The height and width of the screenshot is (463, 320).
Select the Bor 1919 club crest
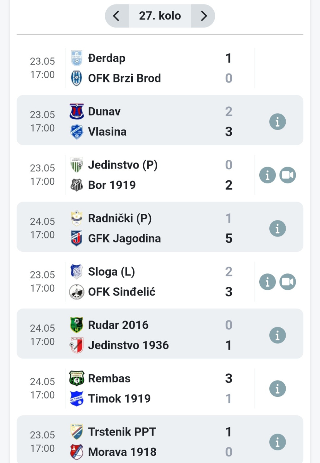coord(77,185)
